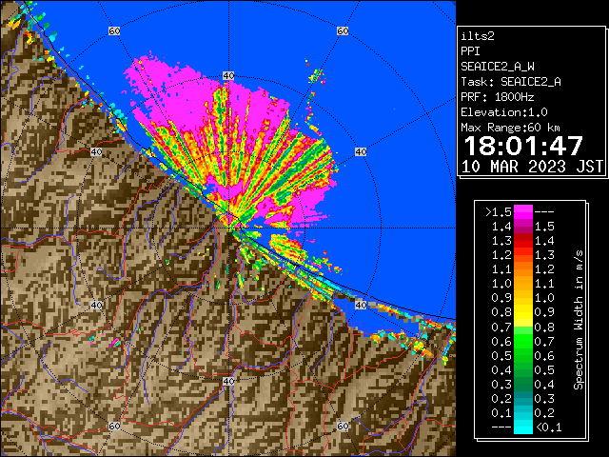This screenshot has height=457, width=609.
Task: Click the magenta swatch beside the >1.5 label
Action: tap(523, 212)
